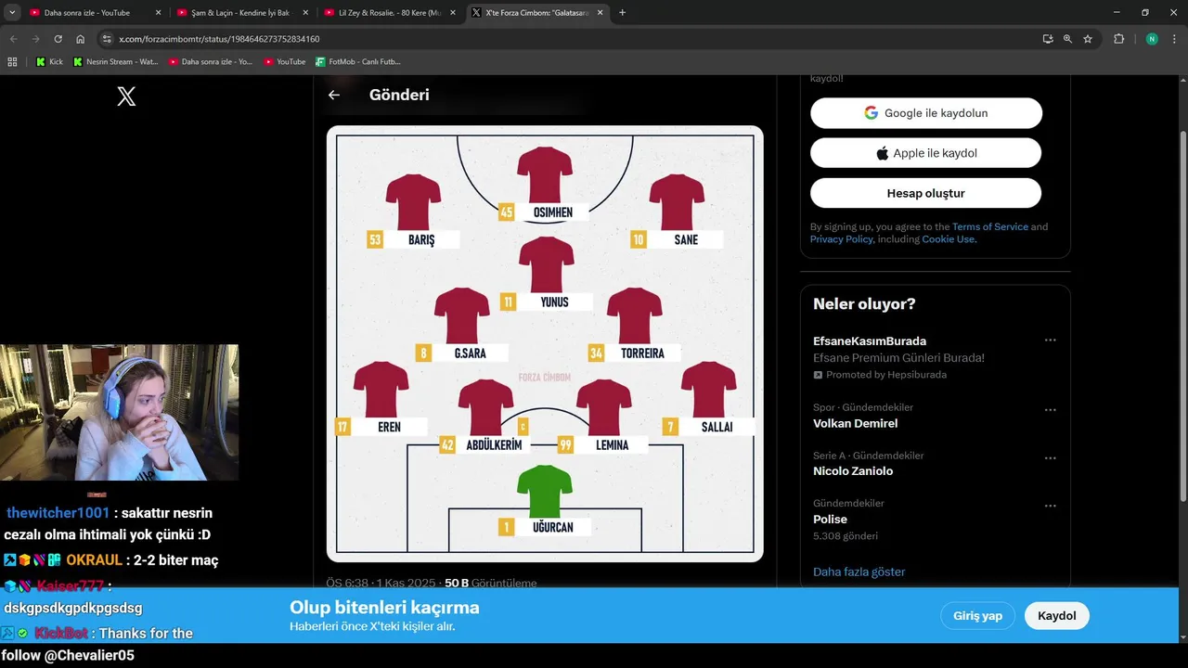
Task: Open the YouTube bookmark
Action: pos(284,61)
